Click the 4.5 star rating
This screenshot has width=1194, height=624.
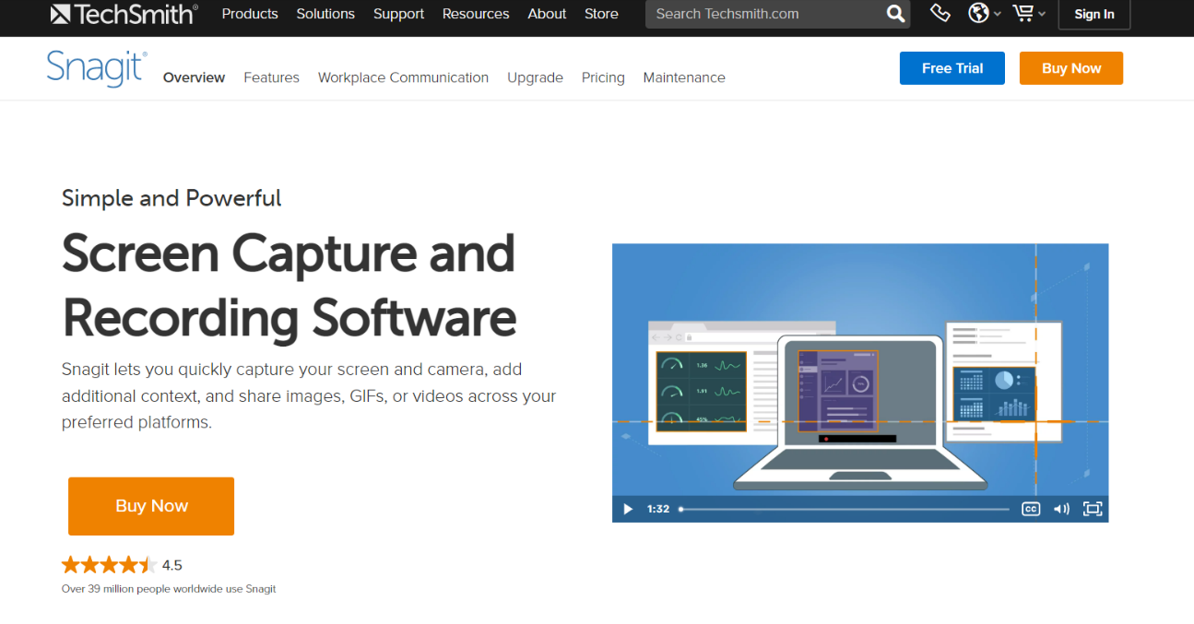click(122, 565)
